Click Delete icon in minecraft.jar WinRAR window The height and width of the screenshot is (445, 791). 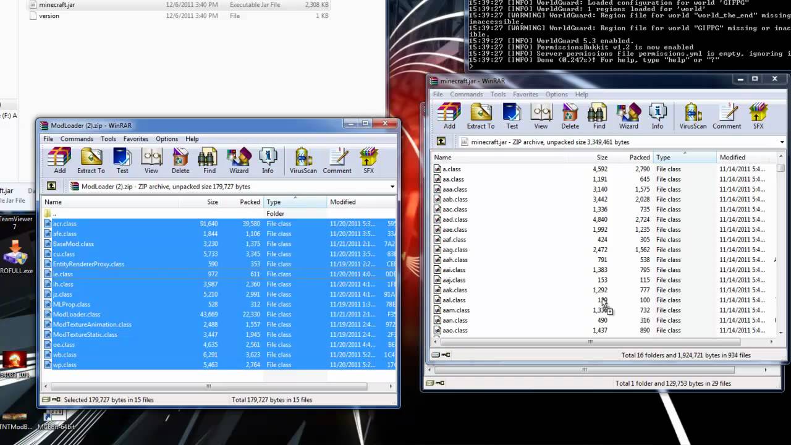click(570, 116)
